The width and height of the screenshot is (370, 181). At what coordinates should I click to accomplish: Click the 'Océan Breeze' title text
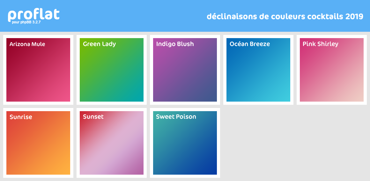(250, 44)
